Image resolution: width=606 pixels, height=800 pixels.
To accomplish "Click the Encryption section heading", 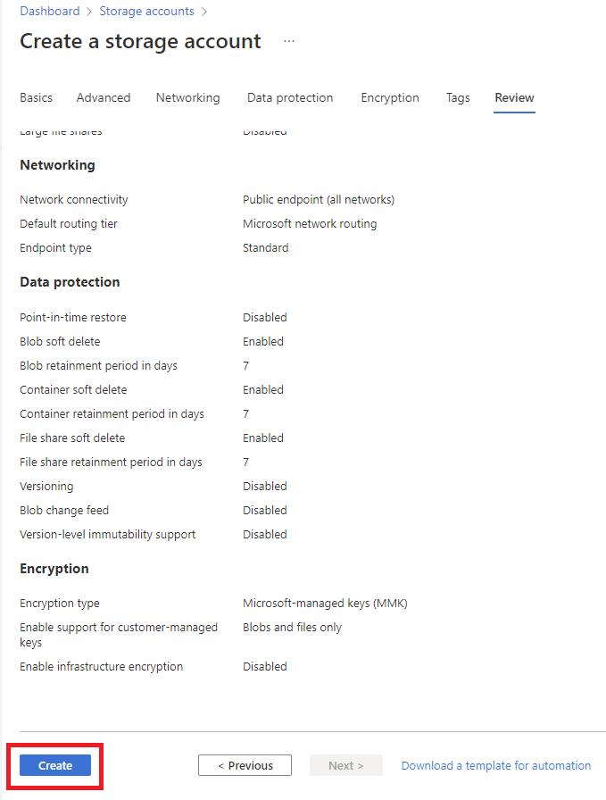I will coord(54,569).
